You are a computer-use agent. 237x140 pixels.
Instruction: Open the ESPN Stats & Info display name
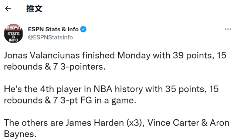(x=53, y=29)
